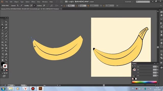Click the Windows Start button
Image resolution: width=163 pixels, height=91 pixels.
tap(3, 89)
